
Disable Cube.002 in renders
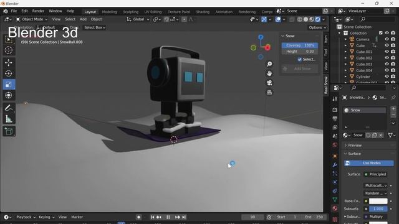[x=393, y=58]
